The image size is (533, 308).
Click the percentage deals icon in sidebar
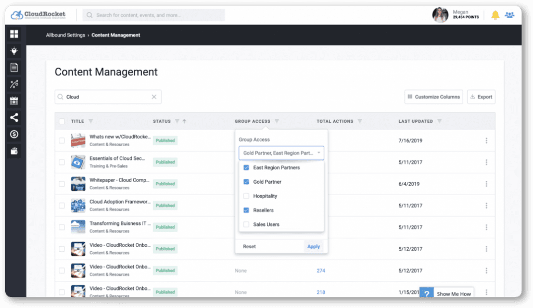(x=14, y=84)
